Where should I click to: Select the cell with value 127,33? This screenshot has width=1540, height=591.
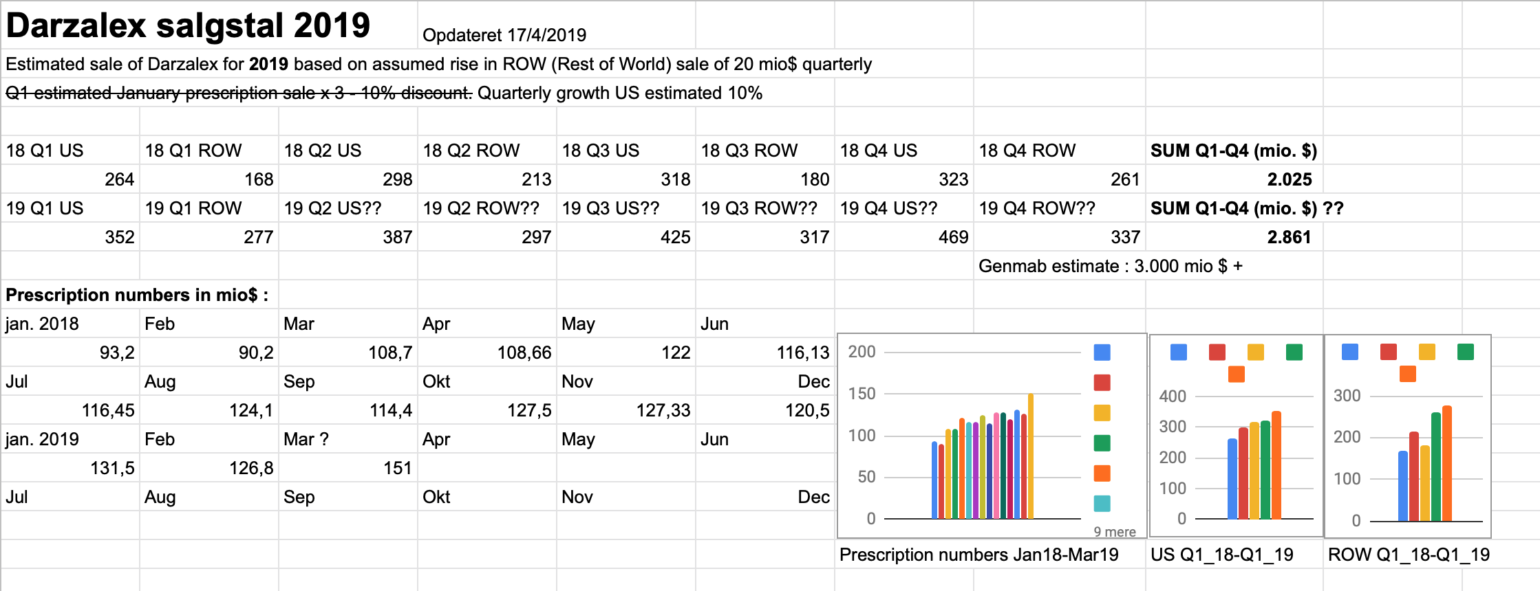coord(627,410)
